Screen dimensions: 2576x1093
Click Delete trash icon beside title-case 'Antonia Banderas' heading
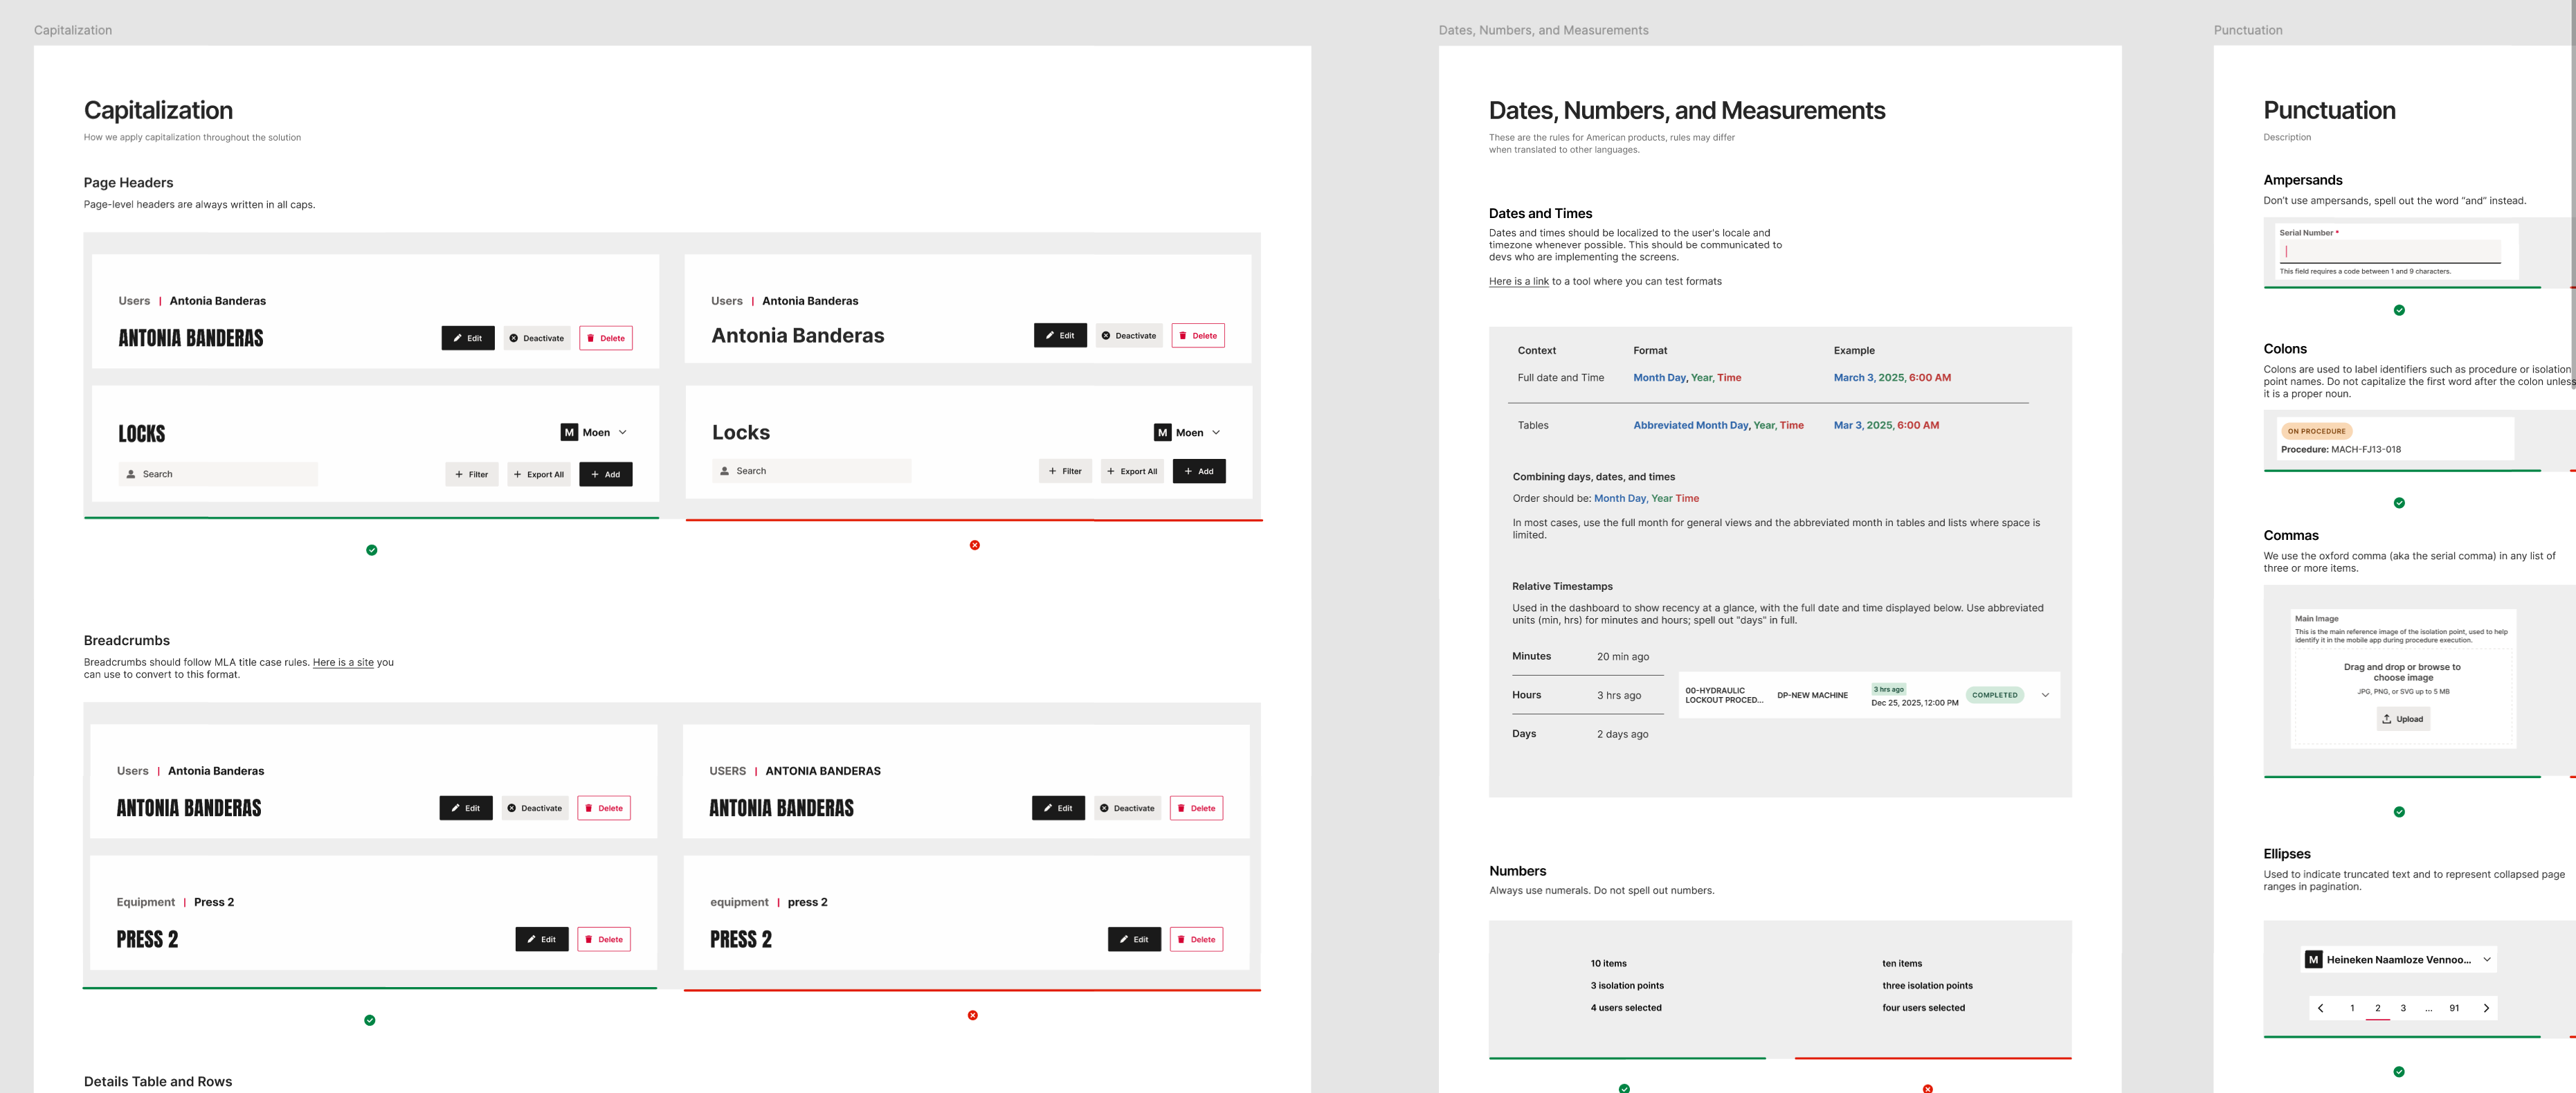click(1182, 336)
